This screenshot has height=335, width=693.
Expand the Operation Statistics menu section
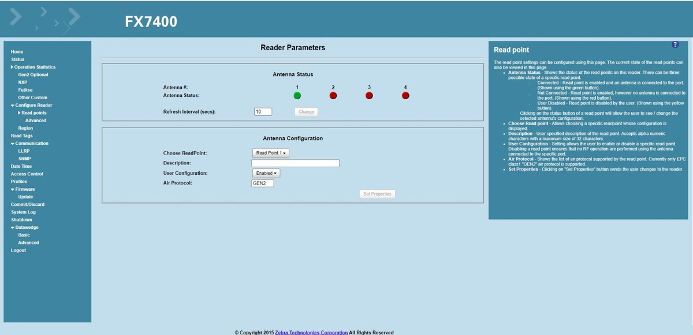pos(33,67)
